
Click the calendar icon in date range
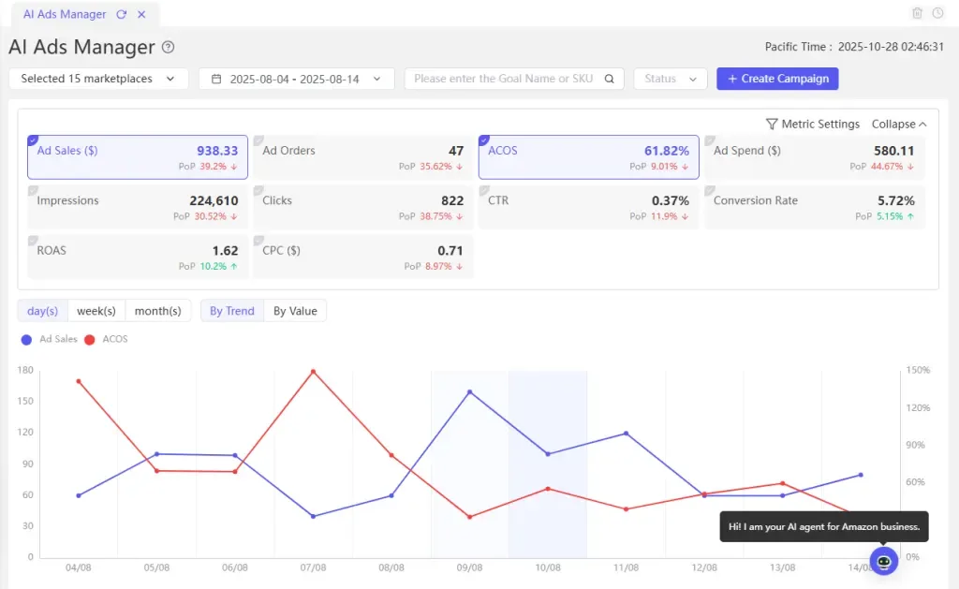coord(216,79)
